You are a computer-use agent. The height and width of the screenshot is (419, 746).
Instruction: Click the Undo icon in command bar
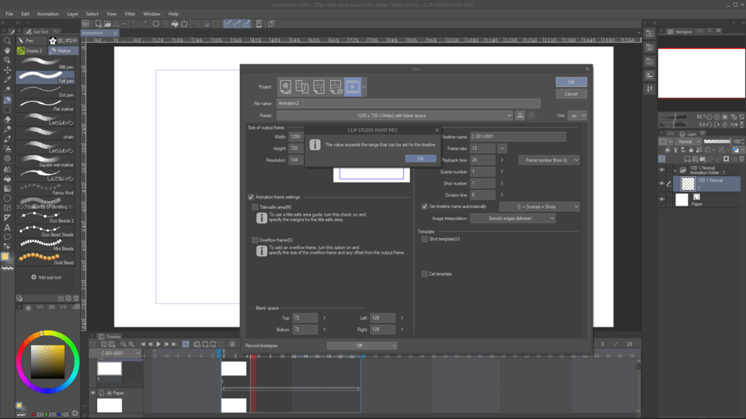pyautogui.click(x=134, y=24)
